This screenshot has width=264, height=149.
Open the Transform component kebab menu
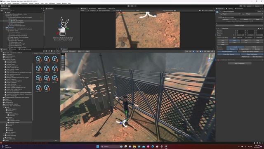pyautogui.click(x=262, y=29)
